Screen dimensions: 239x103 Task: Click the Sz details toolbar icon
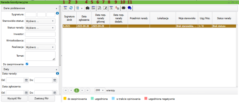[65, 8]
